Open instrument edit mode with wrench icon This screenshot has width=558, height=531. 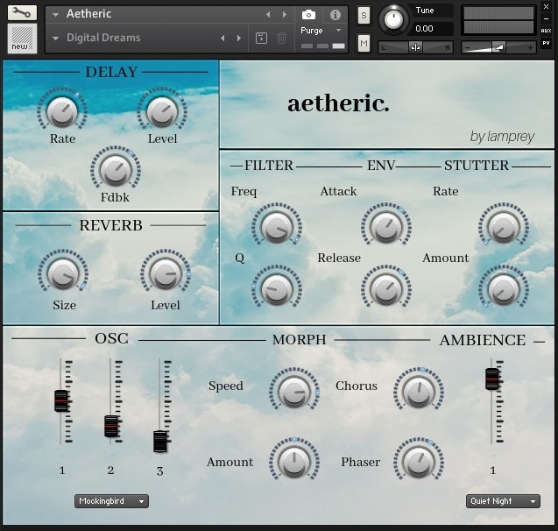point(22,13)
